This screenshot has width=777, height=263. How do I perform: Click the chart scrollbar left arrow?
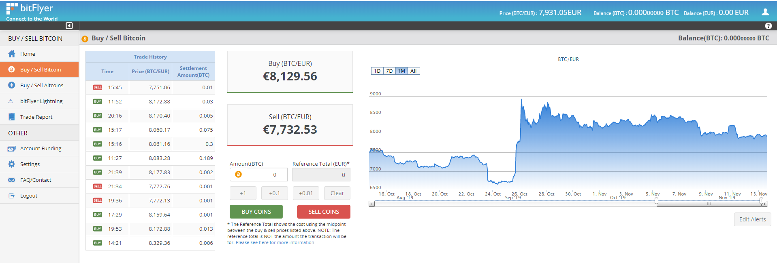point(371,204)
